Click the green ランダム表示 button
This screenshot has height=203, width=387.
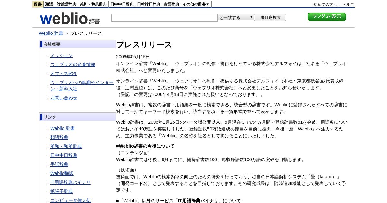(x=327, y=17)
